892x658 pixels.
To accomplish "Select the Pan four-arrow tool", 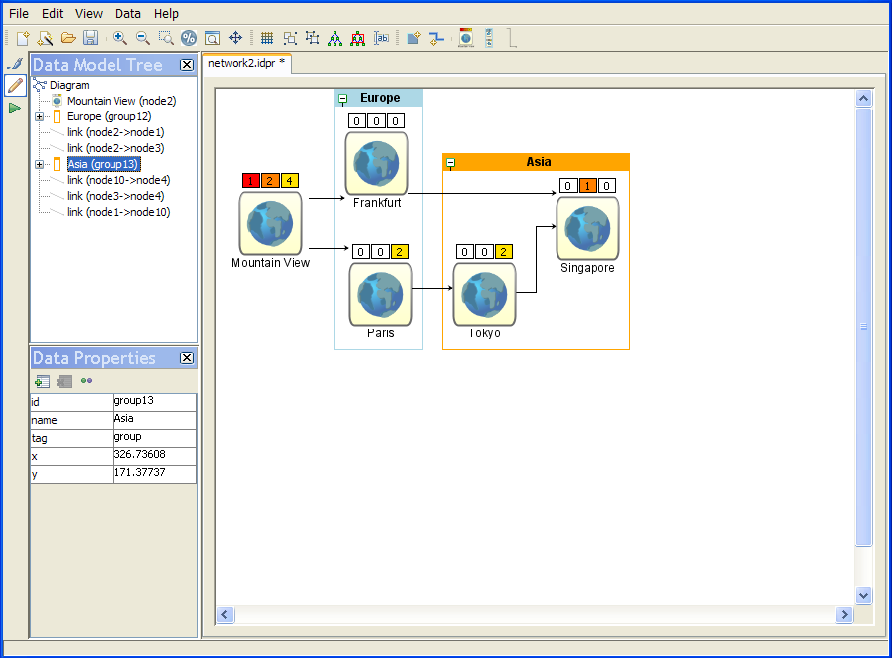I will [x=236, y=38].
